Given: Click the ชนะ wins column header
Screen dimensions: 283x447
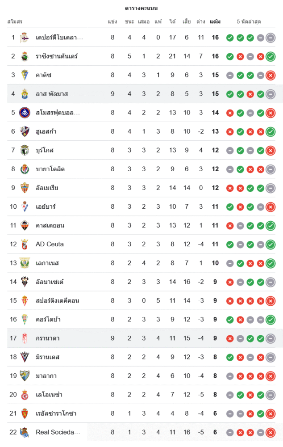Looking at the screenshot, I should coord(129,21).
